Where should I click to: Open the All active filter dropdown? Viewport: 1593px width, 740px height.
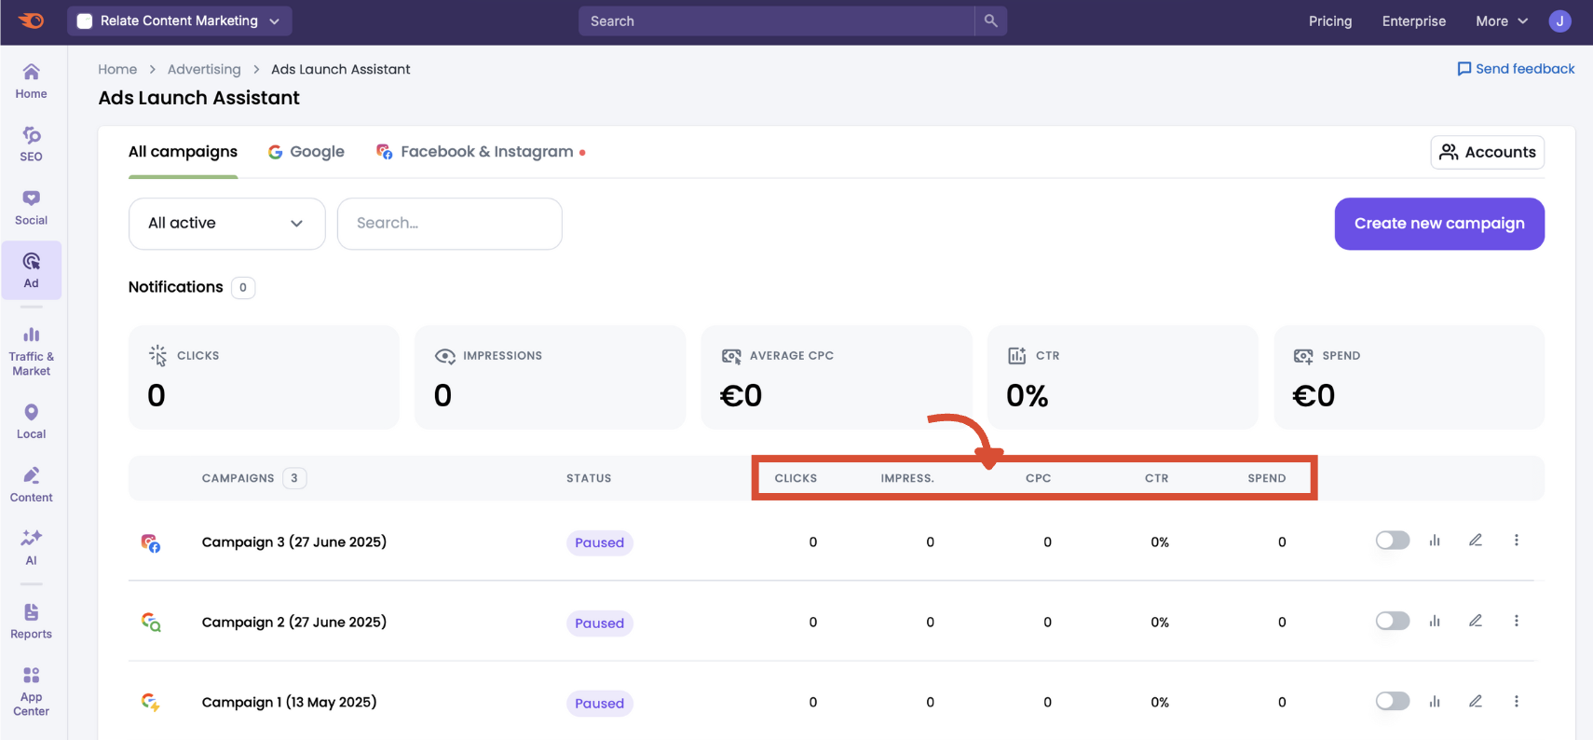[226, 224]
